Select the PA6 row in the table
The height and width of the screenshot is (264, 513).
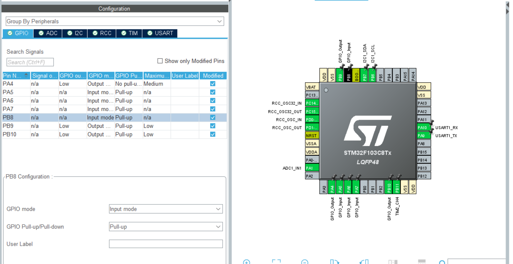114,100
